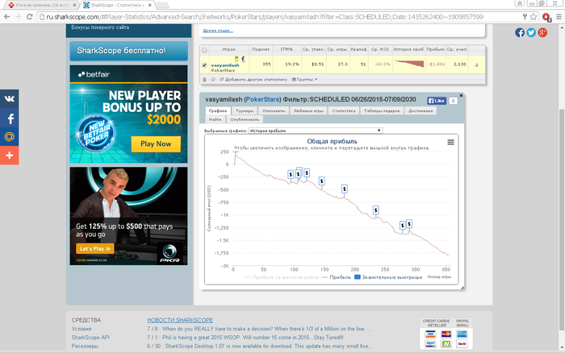
Task: Toggle the Прибыль series in chart legend
Action: click(x=337, y=277)
